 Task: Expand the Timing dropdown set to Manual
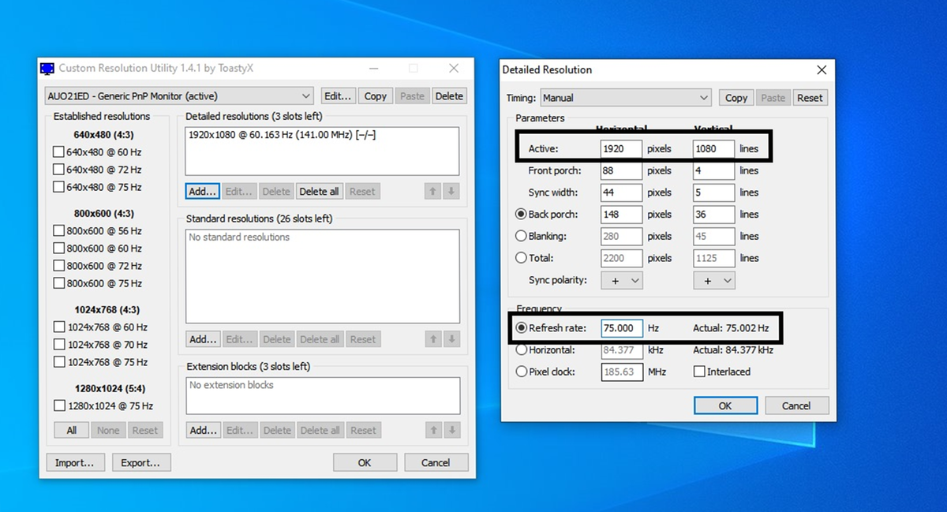tap(627, 98)
